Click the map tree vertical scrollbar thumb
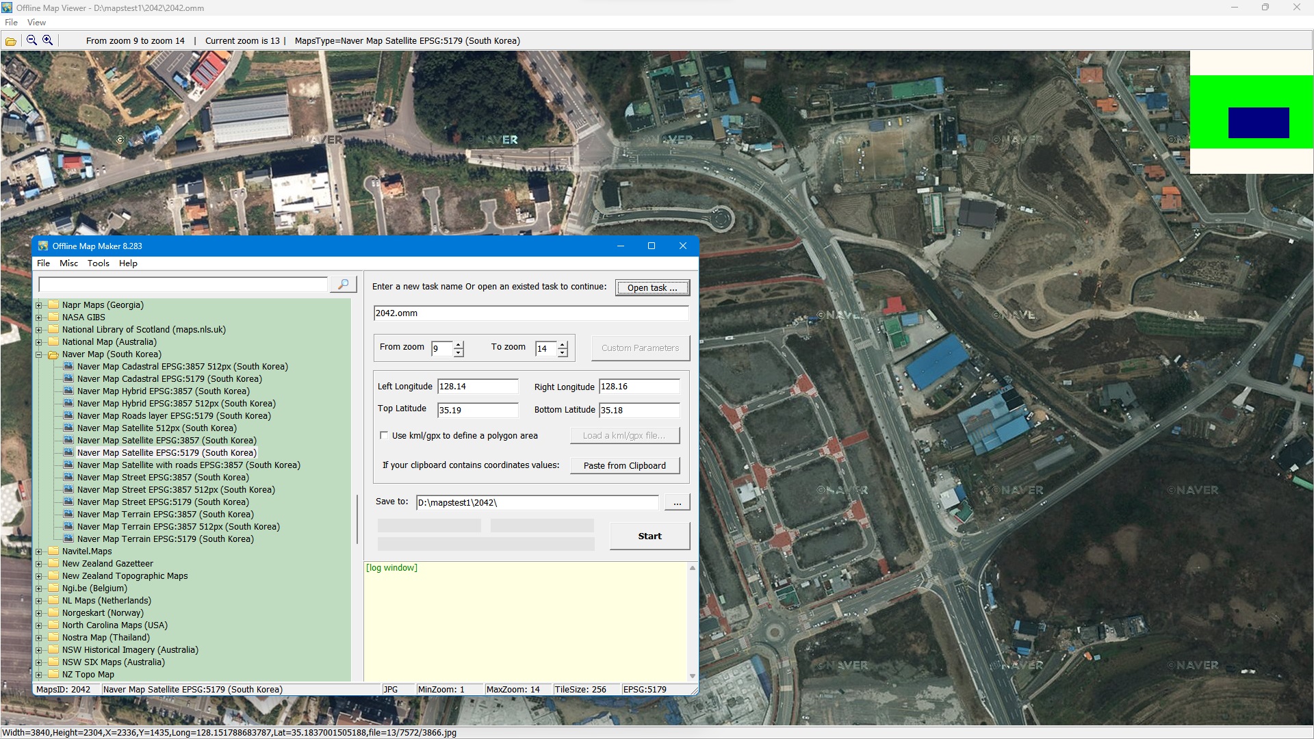1314x739 pixels. click(357, 519)
